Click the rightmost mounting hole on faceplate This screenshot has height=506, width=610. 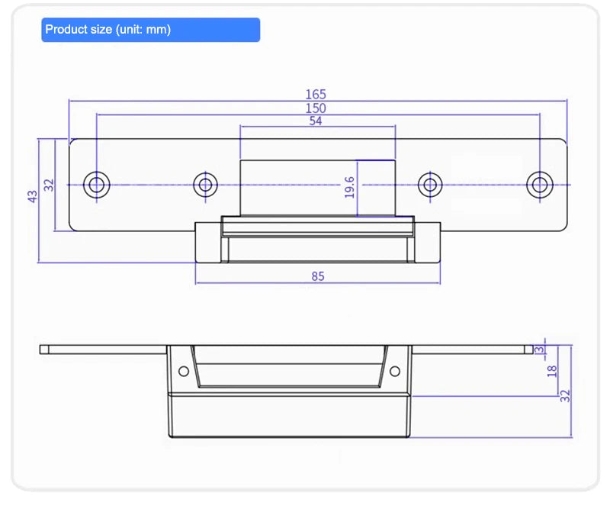[540, 184]
